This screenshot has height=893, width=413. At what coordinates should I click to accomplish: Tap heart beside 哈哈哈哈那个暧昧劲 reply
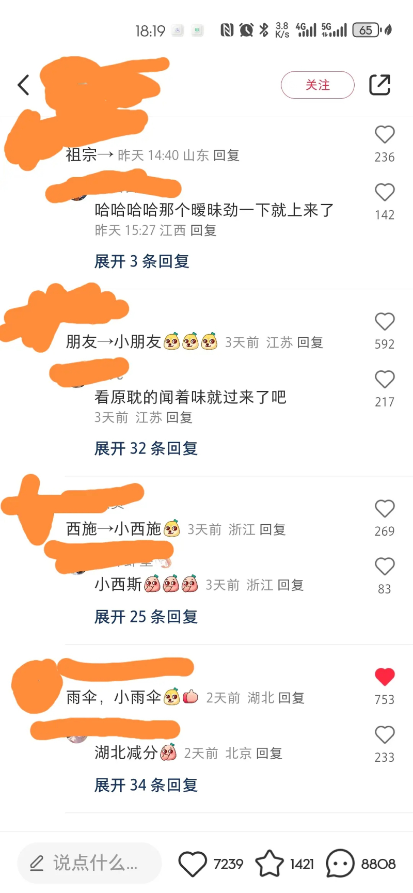pos(385,193)
